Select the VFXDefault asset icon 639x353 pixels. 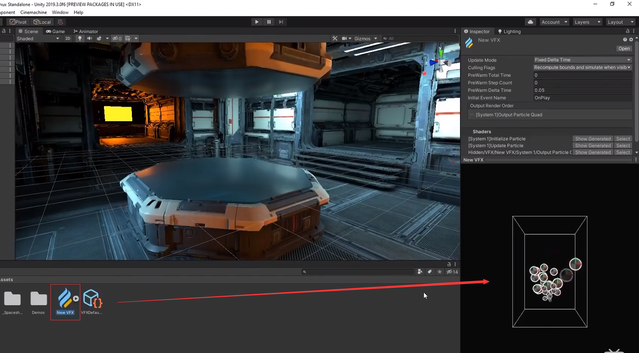click(92, 298)
